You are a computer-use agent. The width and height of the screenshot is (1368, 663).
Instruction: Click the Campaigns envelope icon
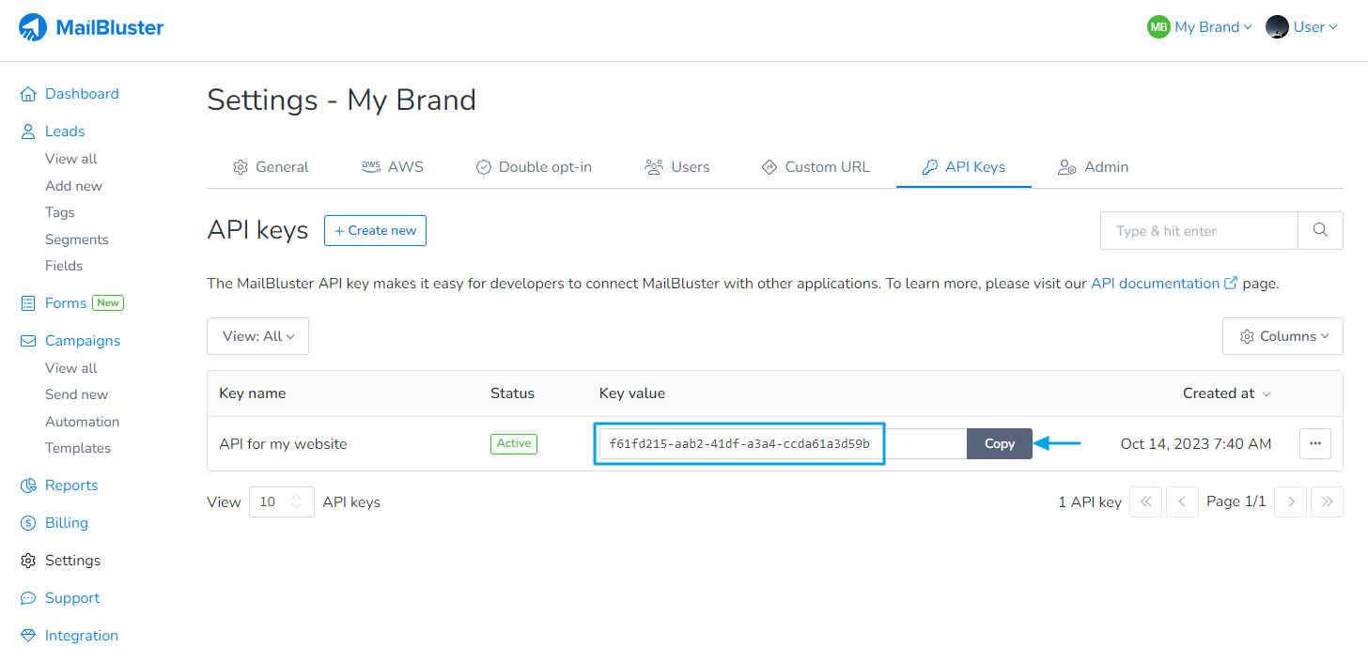point(28,341)
